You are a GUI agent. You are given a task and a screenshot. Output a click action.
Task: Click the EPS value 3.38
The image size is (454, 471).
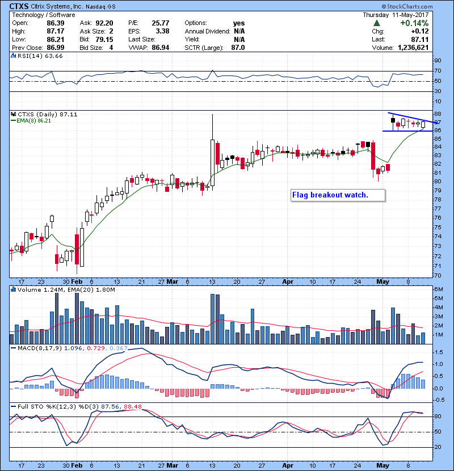pos(162,31)
